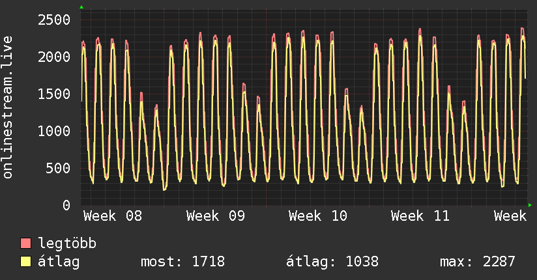Select the Week 10 axis label
This screenshot has height=280, width=537.
[318, 216]
